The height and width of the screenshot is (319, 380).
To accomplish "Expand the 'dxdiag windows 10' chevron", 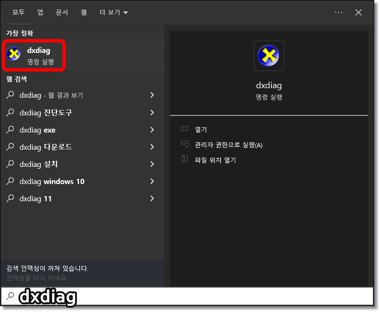I will [x=152, y=181].
